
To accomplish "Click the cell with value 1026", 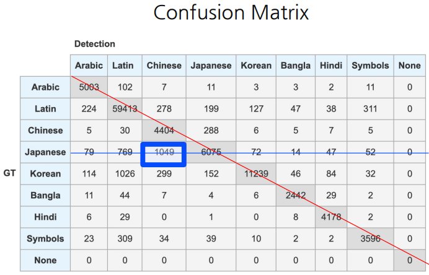I will (125, 173).
